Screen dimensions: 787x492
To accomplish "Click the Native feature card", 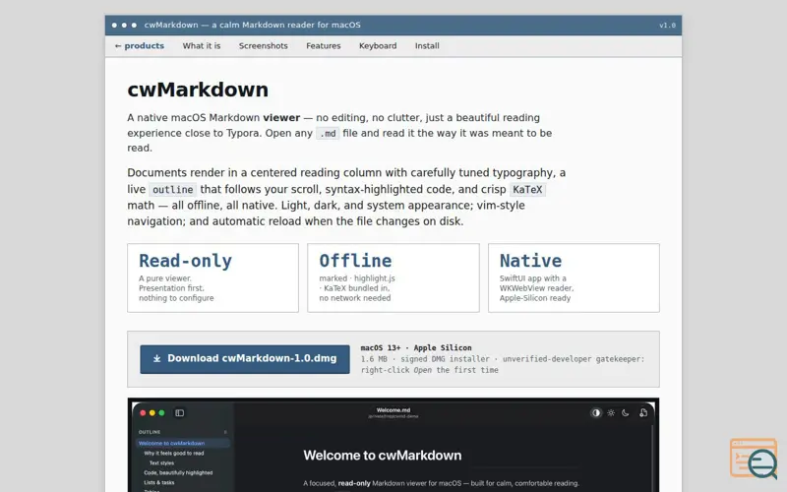I will coord(574,278).
